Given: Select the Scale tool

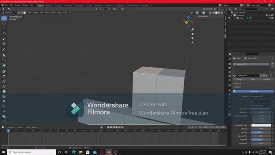Looking at the screenshot, I should click(4, 39).
